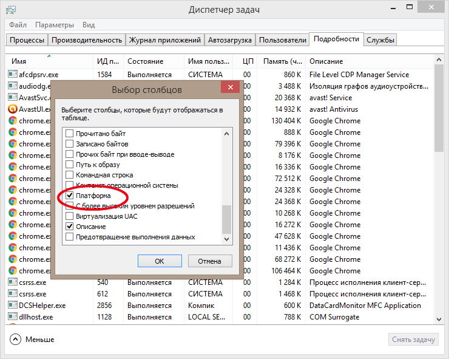This screenshot has width=449, height=359.
Task: Click the Снять задачу button
Action: pos(413,339)
